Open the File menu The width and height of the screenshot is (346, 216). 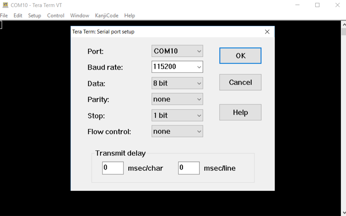click(4, 16)
